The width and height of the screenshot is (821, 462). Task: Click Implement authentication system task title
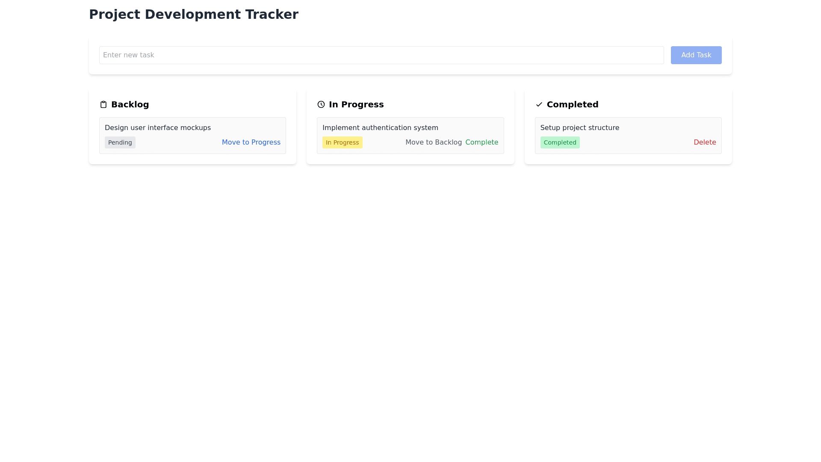[x=380, y=128]
